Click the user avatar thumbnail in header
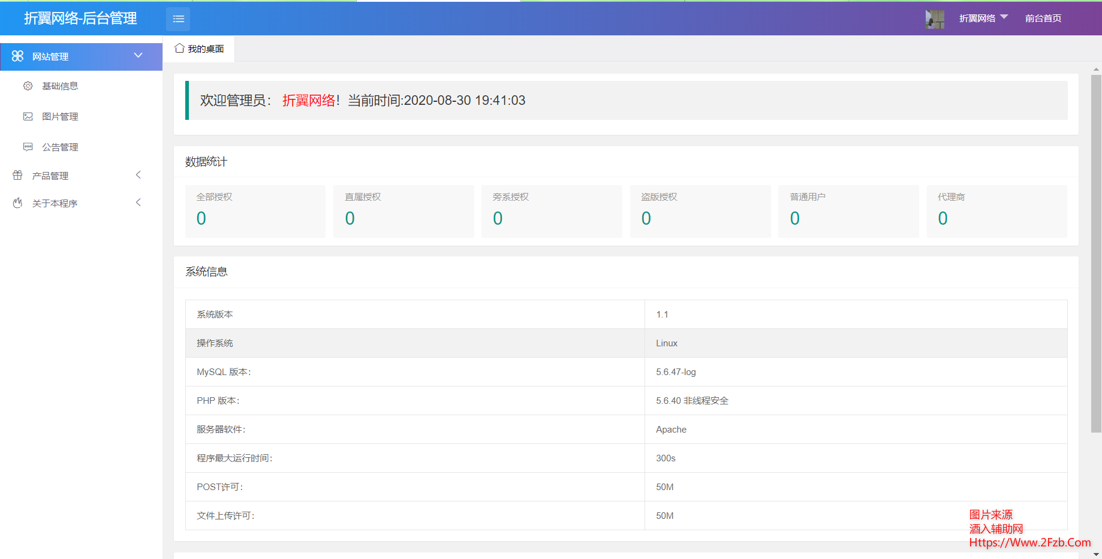This screenshot has height=559, width=1102. click(x=934, y=19)
